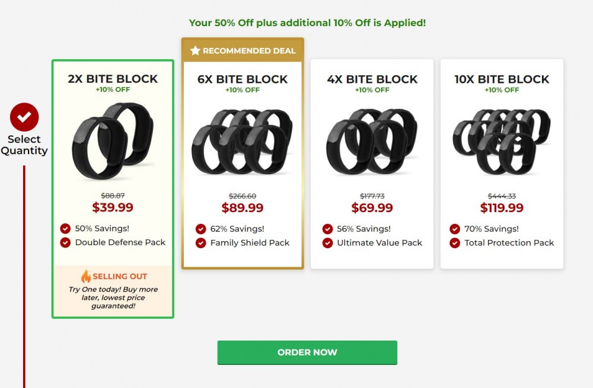
Task: Click the green Order Now button
Action: [x=307, y=352]
